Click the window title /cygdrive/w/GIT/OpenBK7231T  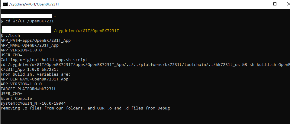[34, 4]
